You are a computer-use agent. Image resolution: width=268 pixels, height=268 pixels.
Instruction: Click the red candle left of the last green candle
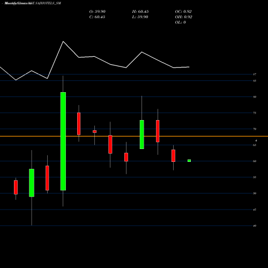click(173, 155)
